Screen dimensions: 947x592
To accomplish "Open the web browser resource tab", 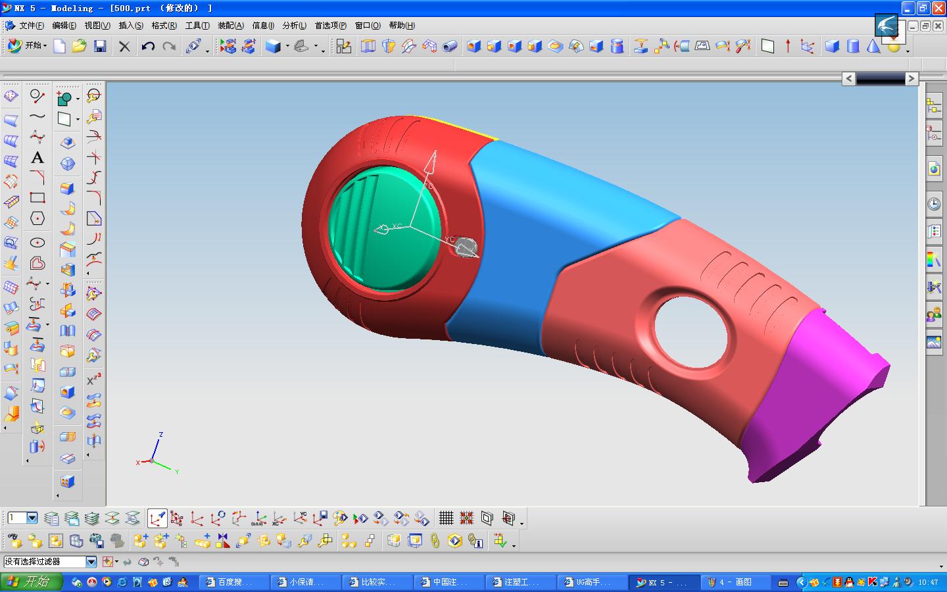I will [934, 168].
